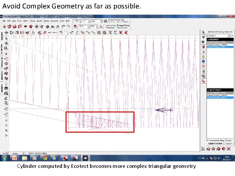235x176 pixels.
Task: Click the stepper arrows beside the 100.0 field
Action: [x=88, y=27]
